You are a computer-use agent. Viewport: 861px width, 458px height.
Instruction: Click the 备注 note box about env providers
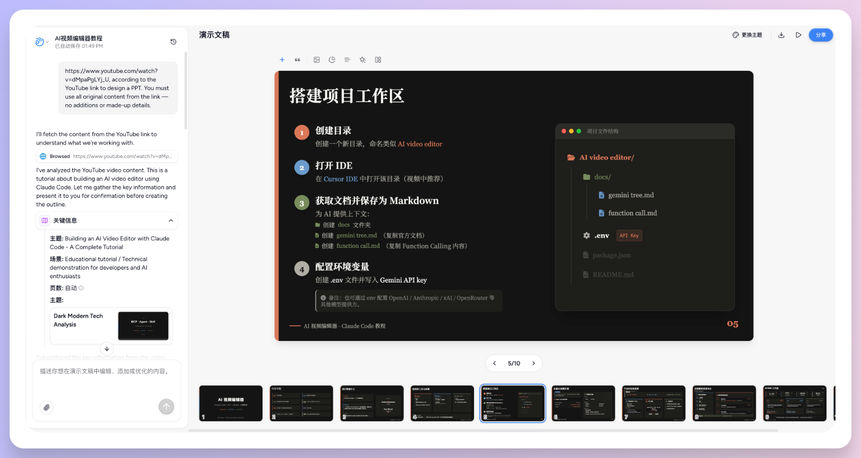pyautogui.click(x=409, y=301)
